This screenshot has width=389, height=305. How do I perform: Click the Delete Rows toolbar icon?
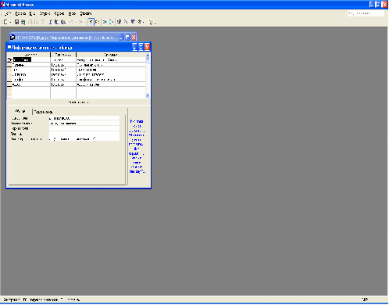[111, 22]
